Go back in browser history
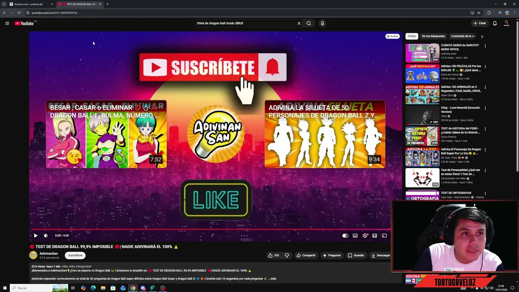This screenshot has width=519, height=292. click(4, 13)
